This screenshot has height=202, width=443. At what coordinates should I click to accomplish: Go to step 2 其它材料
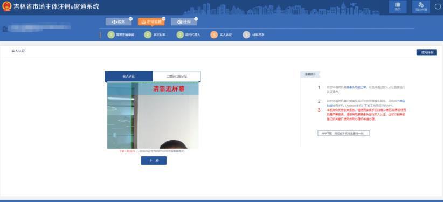155,35
